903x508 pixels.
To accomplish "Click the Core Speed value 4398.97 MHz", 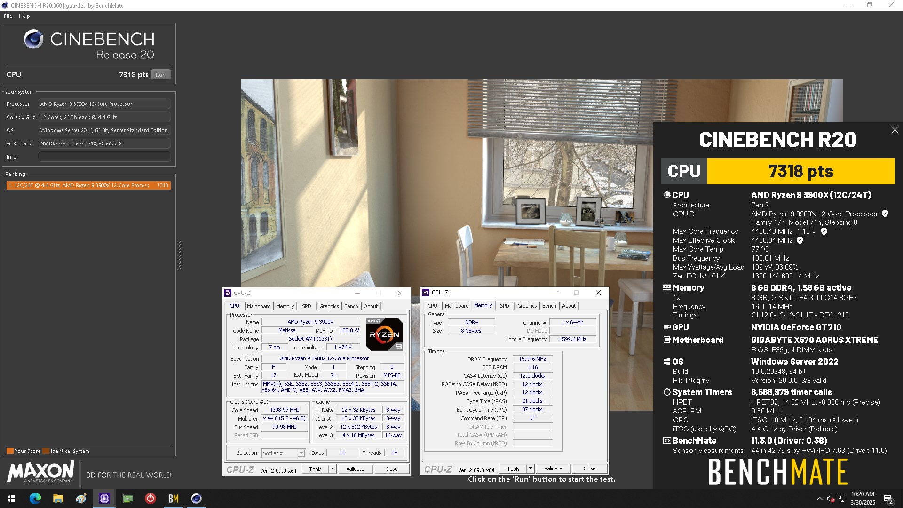I will coord(285,410).
